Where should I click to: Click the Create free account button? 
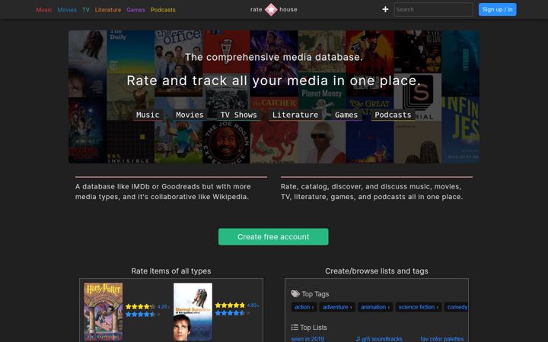coord(273,236)
